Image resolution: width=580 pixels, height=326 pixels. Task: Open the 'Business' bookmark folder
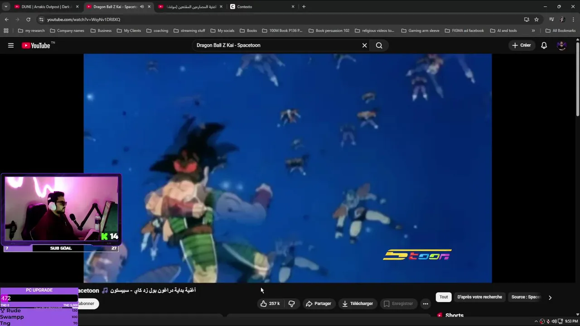(x=101, y=31)
